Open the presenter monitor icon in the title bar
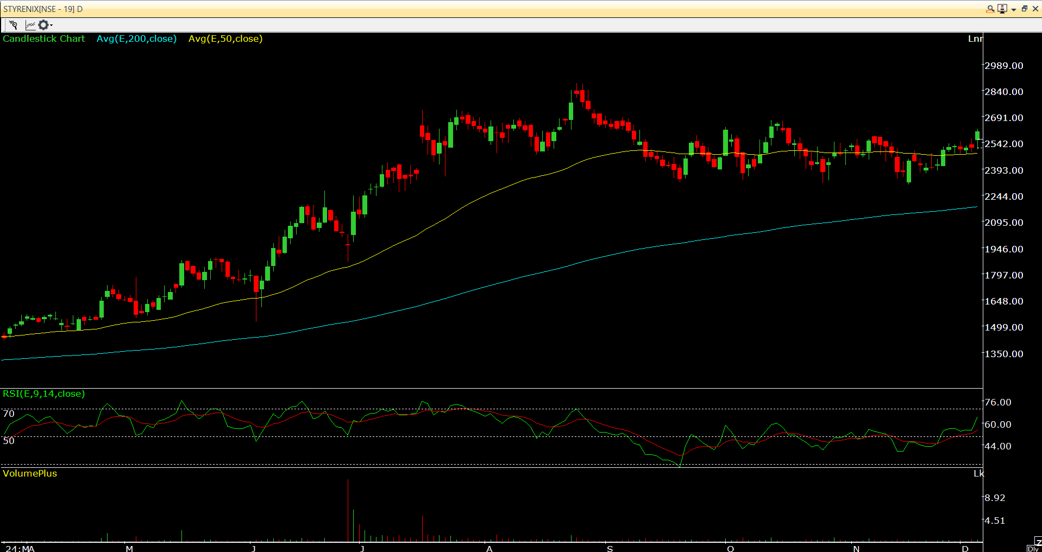This screenshot has height=552, width=1042. click(x=1002, y=9)
